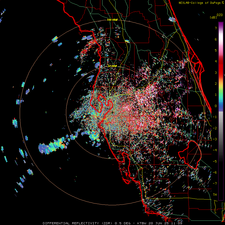Click the 2 value on the color scale
Screen dimensions: 225x225
pos(216,84)
